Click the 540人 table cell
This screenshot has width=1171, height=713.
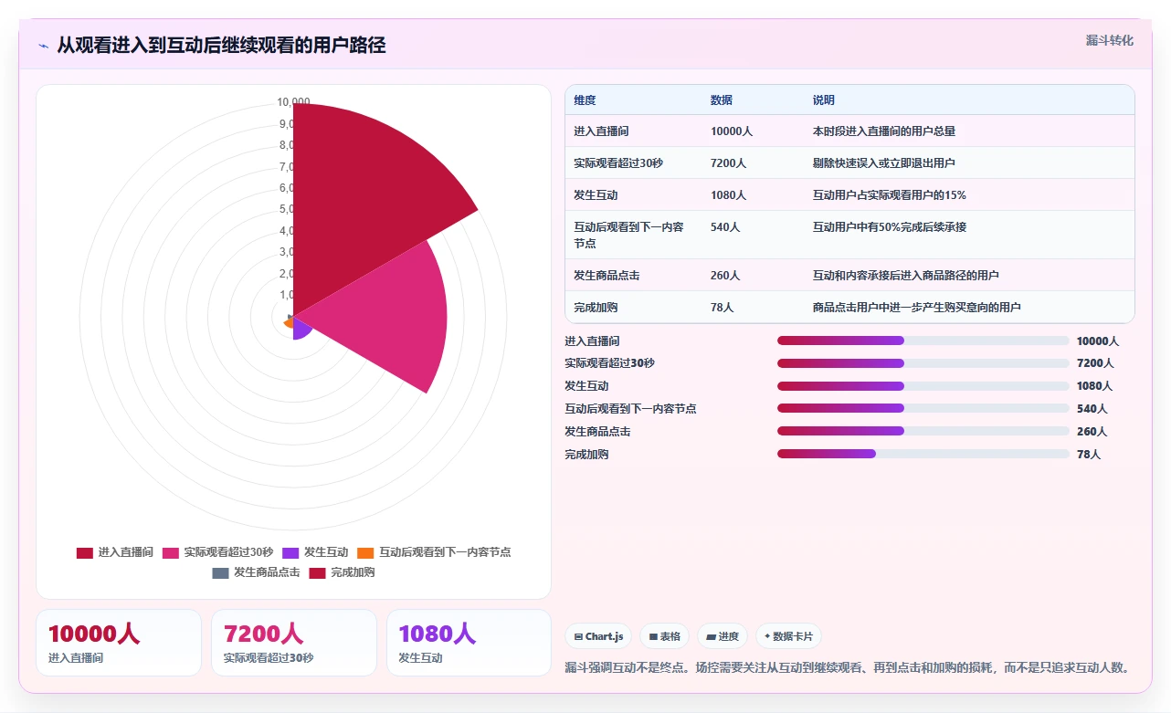tap(725, 227)
